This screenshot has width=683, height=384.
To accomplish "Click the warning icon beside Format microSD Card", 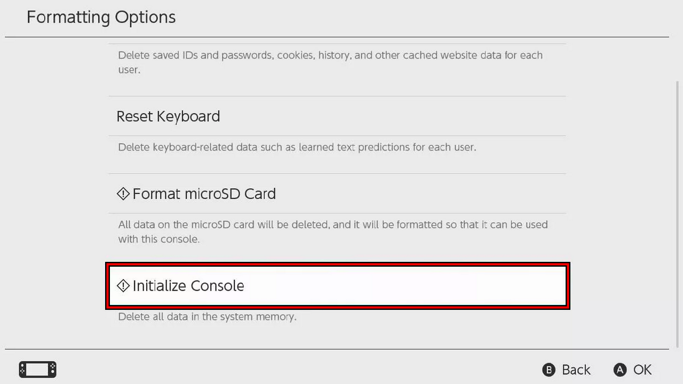I will coord(123,194).
